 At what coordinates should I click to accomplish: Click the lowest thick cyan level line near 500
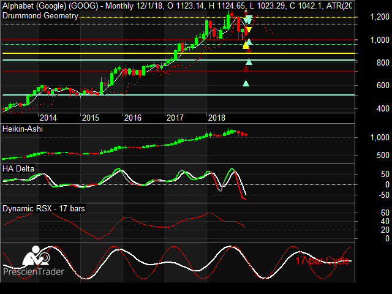[x=178, y=95]
